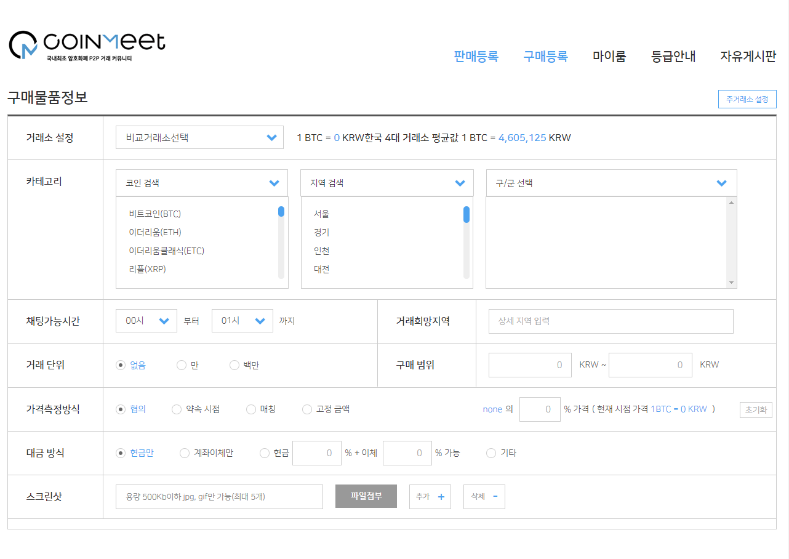Click the minus icon on 삭제 button
Screen dimensions: 789x559
tap(495, 497)
